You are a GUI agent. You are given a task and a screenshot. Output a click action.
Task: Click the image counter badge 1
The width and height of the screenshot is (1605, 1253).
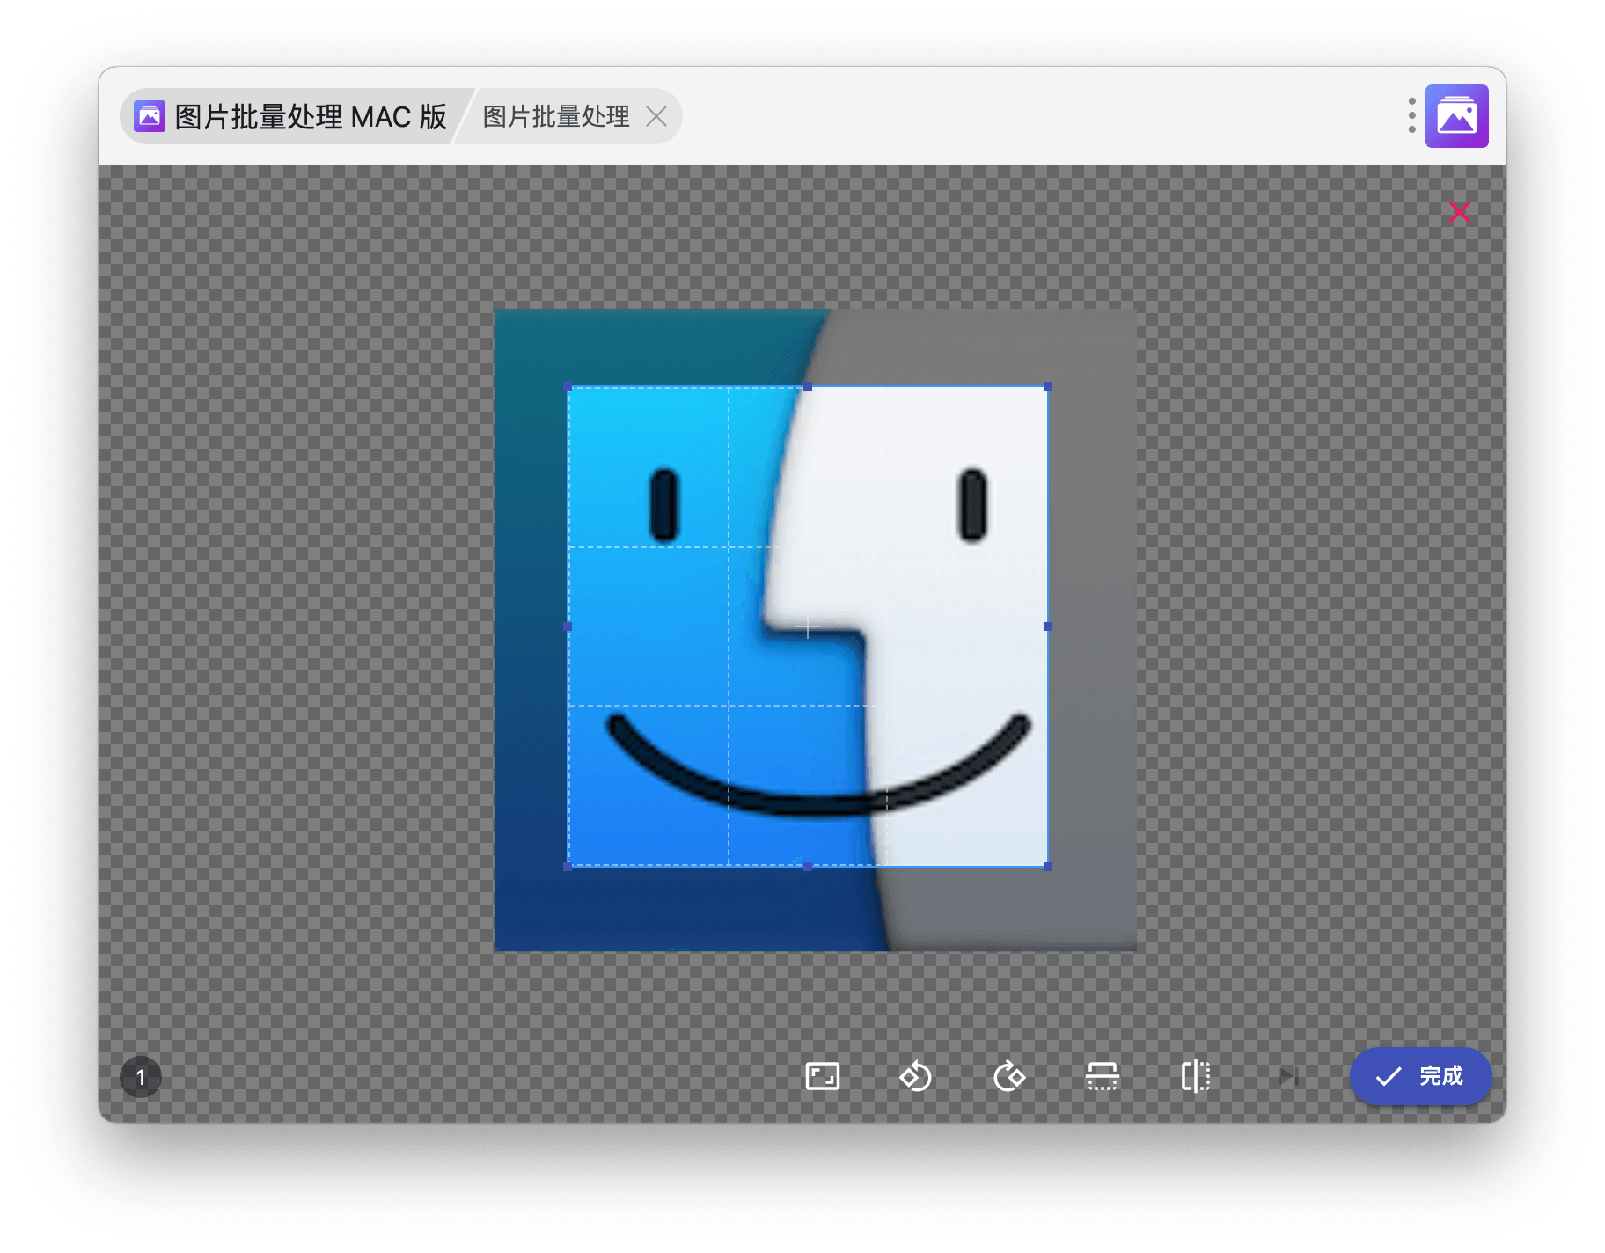141,1077
